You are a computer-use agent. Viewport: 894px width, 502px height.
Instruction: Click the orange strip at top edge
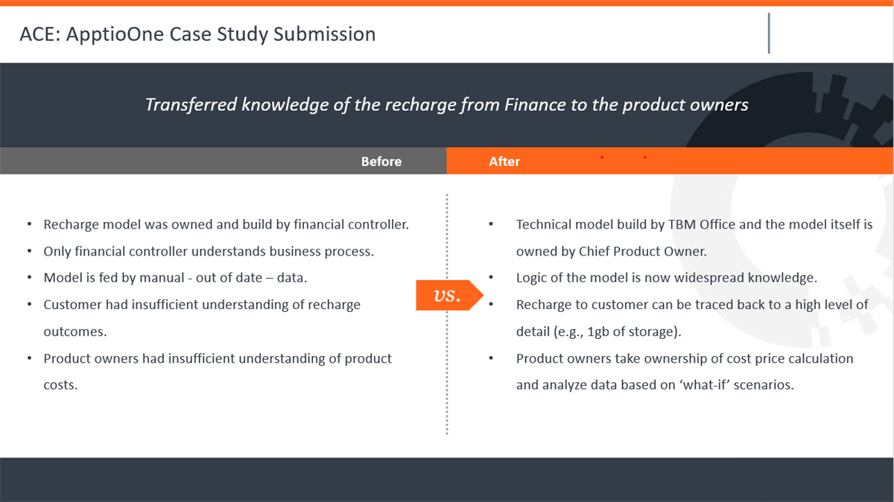[447, 3]
